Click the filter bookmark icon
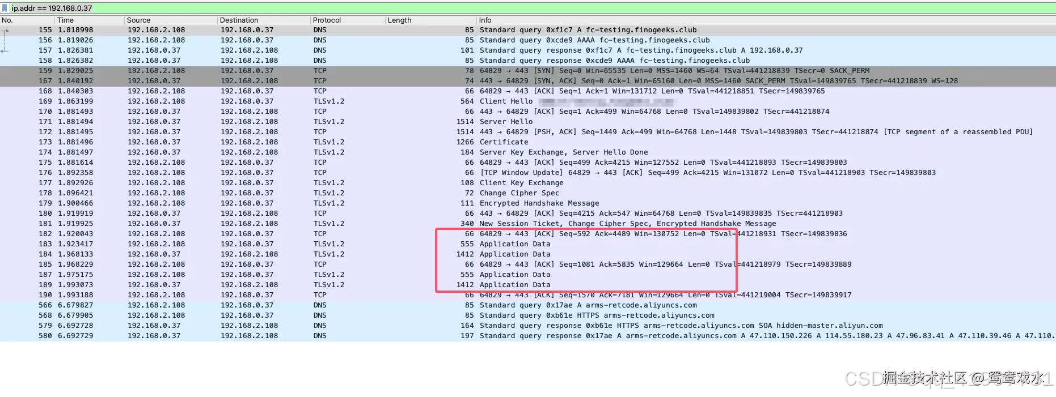Viewport: 1056px width, 397px height. pyautogui.click(x=5, y=8)
